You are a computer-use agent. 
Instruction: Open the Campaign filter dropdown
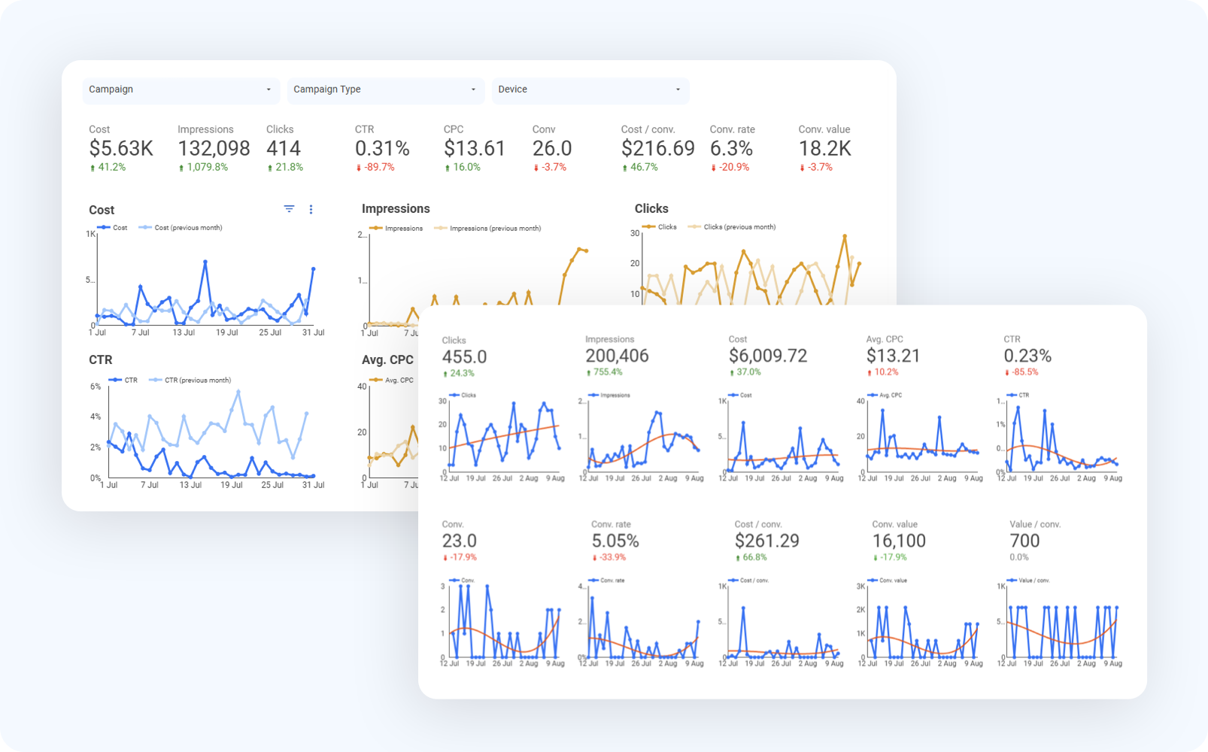[x=180, y=90]
